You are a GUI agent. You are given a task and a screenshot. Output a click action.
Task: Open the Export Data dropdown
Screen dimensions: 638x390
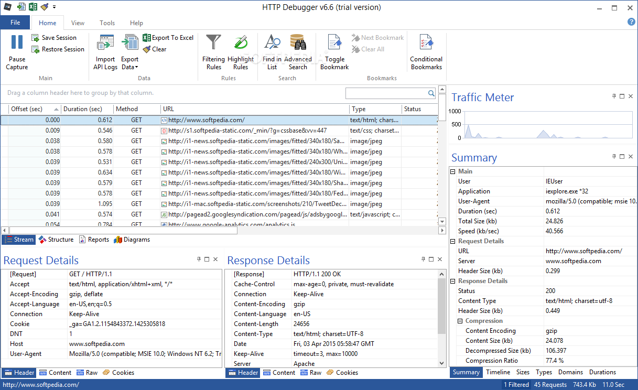pyautogui.click(x=130, y=63)
